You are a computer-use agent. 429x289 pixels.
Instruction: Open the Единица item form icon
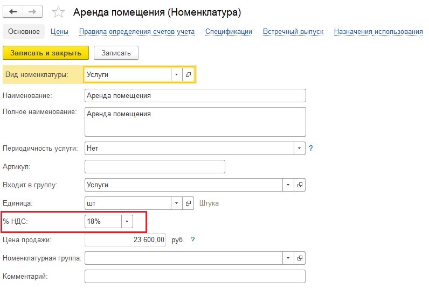click(x=188, y=203)
